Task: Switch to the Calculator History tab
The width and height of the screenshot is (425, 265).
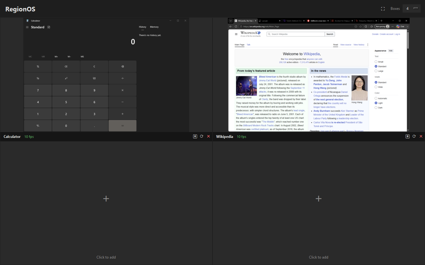Action: (142, 27)
